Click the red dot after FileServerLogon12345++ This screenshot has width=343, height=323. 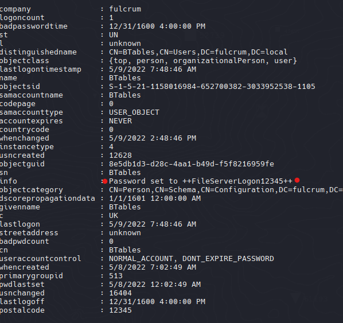click(x=297, y=180)
